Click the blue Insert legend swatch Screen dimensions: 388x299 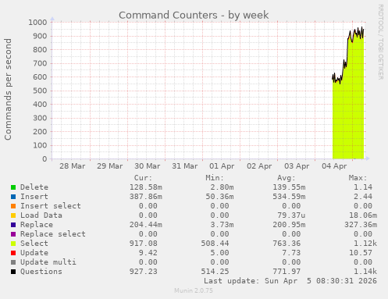point(13,197)
